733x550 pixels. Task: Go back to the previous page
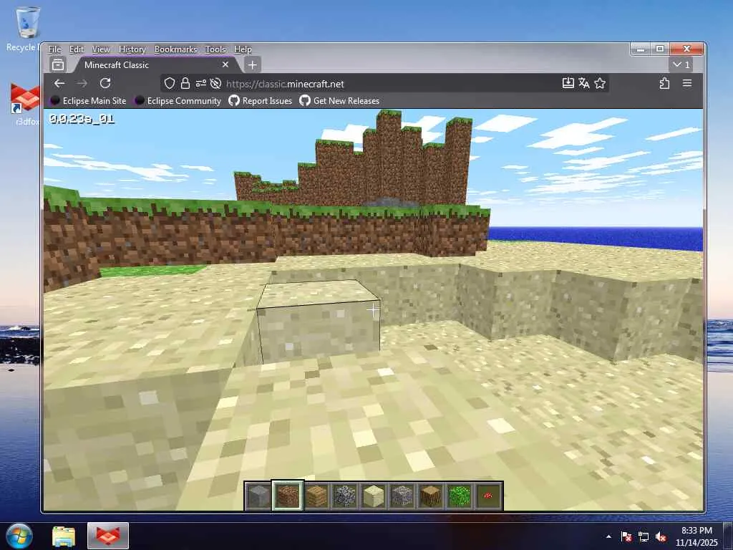pyautogui.click(x=59, y=83)
